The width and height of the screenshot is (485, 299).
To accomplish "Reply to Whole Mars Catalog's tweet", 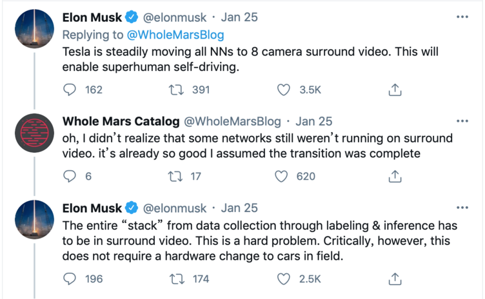I will 71,176.
